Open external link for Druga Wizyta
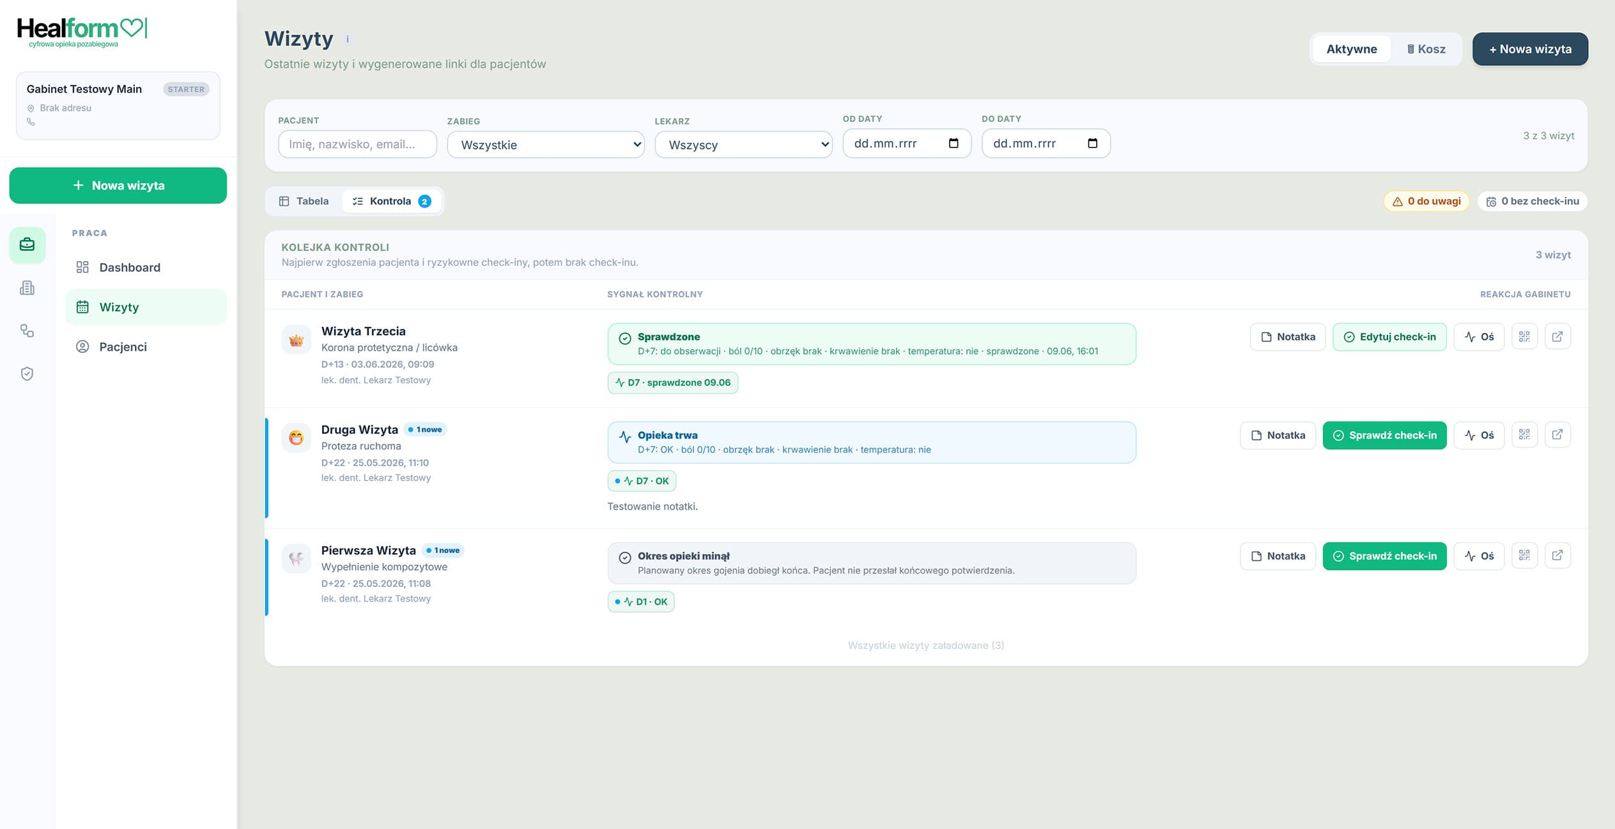 tap(1557, 435)
